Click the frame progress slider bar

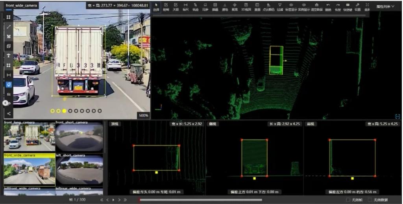pos(200,200)
